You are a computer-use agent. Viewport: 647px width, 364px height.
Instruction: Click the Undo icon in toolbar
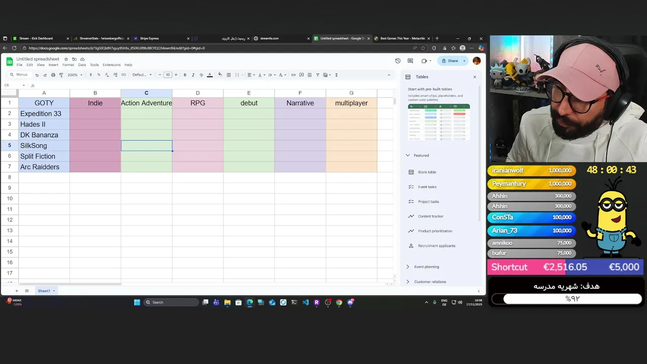(x=37, y=75)
